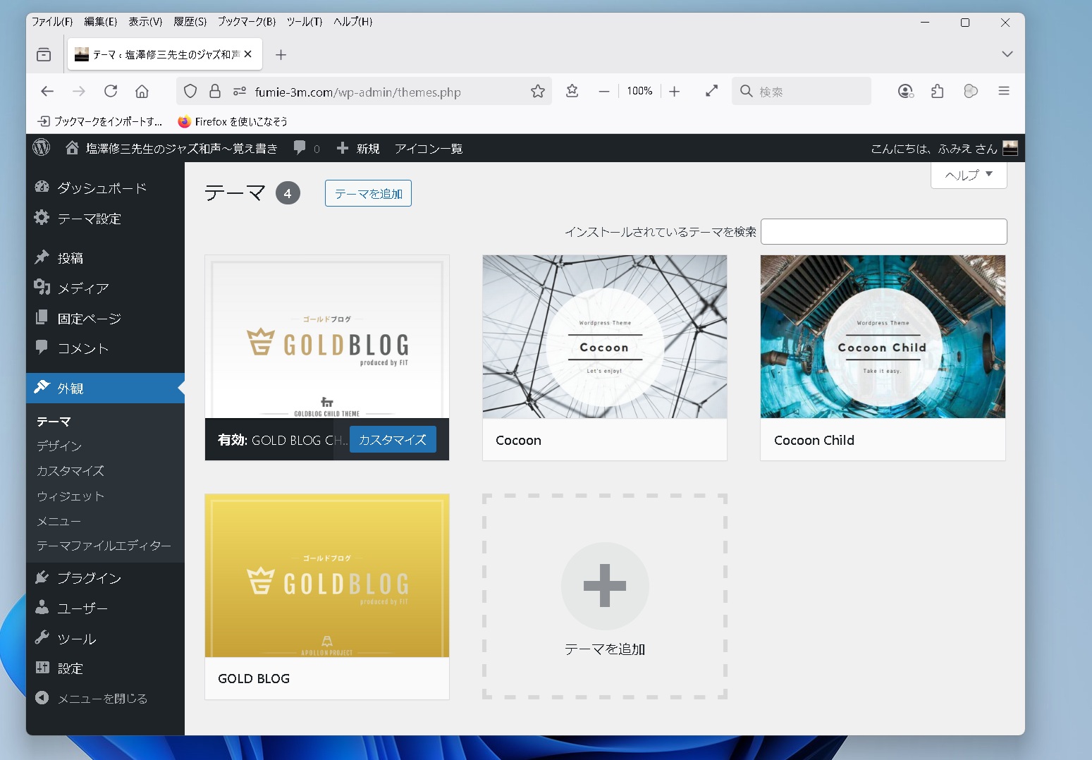Select 外観 menu in sidebar
Image resolution: width=1092 pixels, height=760 pixels.
coord(105,388)
